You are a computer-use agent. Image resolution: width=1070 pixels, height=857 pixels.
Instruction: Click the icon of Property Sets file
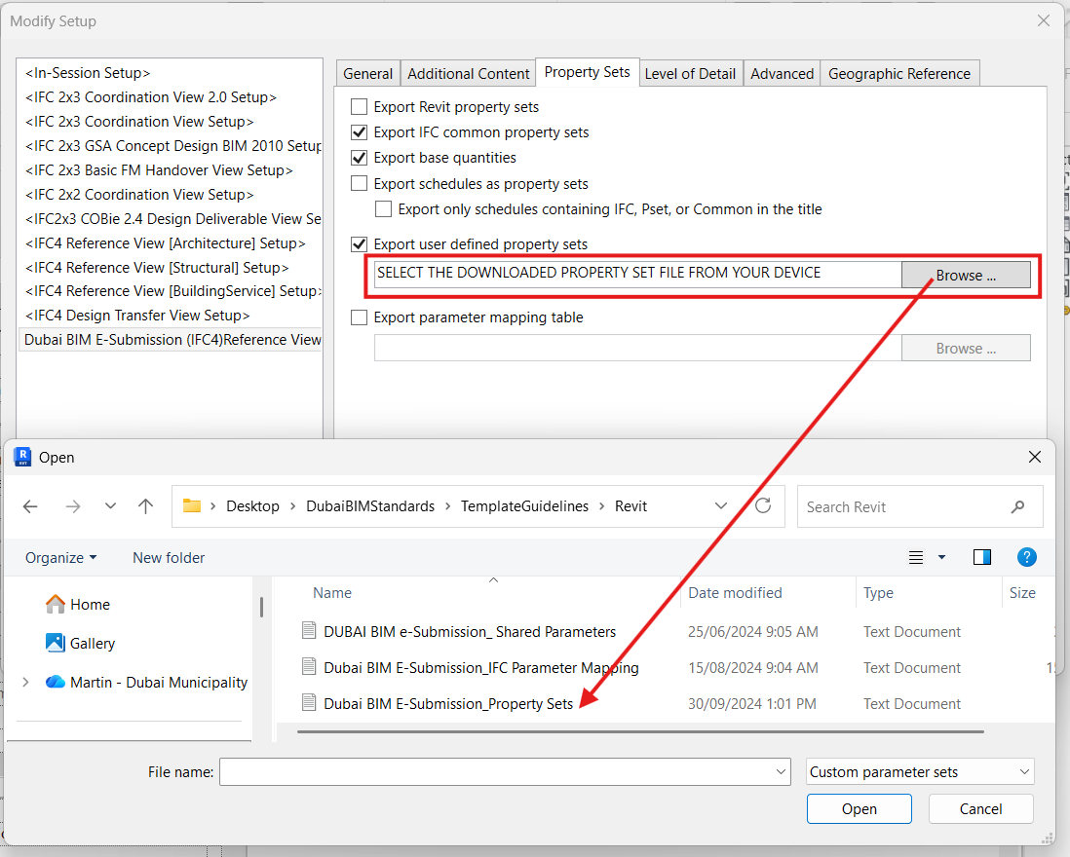(309, 702)
